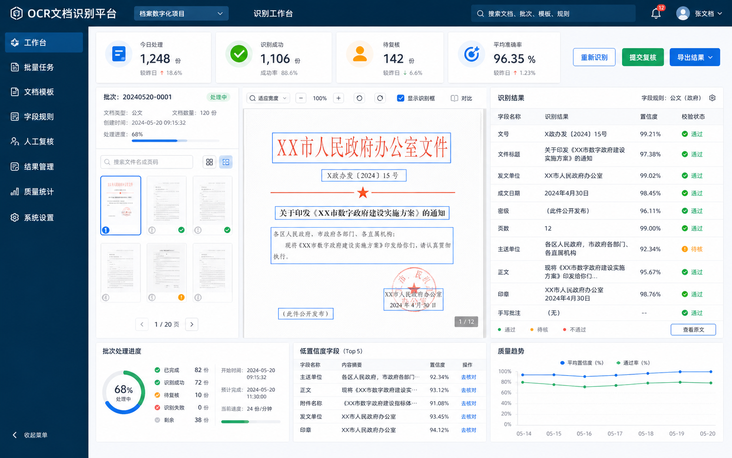The width and height of the screenshot is (732, 458).
Task: Zoom out with the minus button
Action: pyautogui.click(x=301, y=98)
